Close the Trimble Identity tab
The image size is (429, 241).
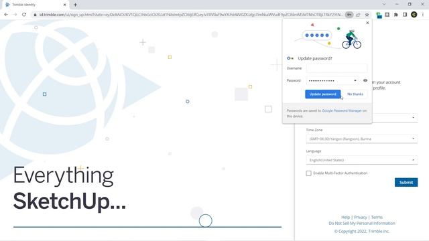click(65, 5)
